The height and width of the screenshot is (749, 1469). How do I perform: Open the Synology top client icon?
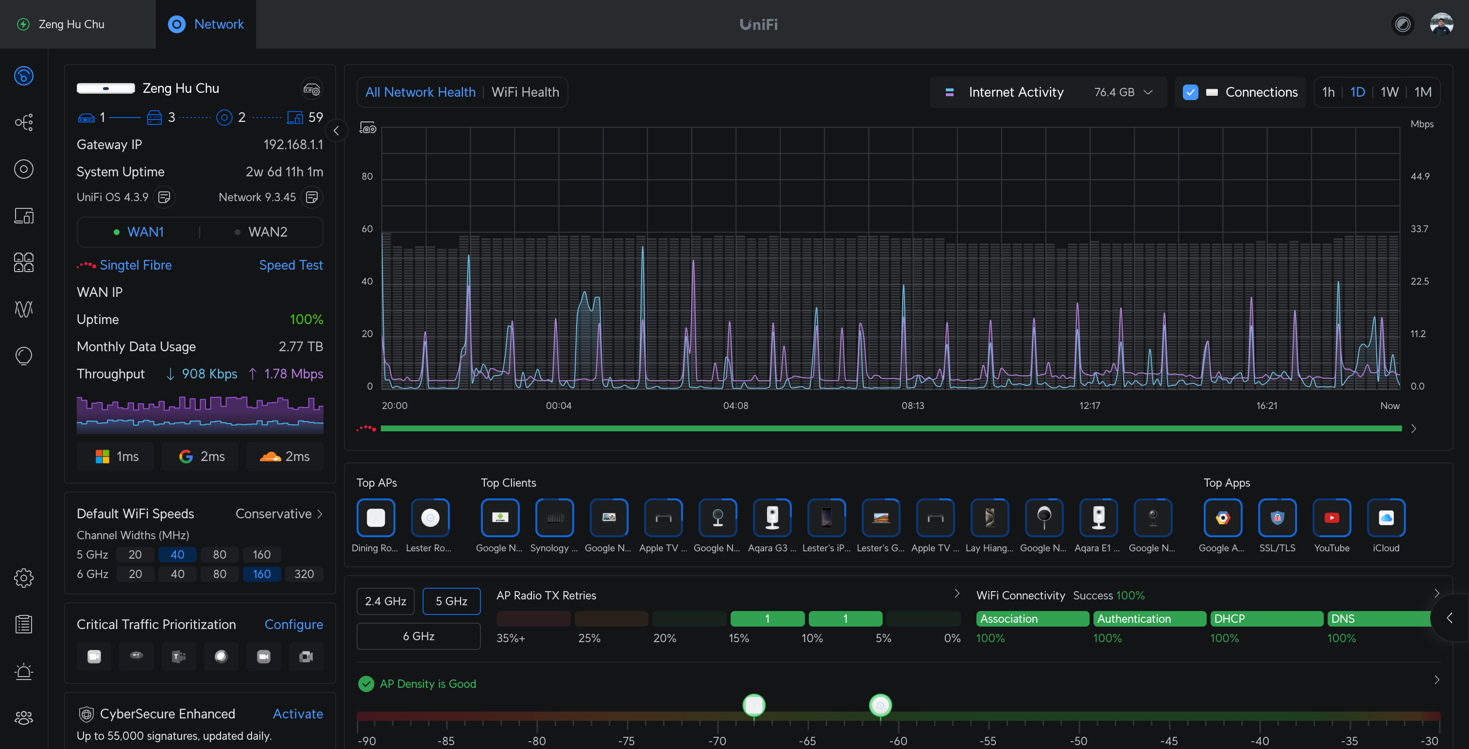click(554, 518)
